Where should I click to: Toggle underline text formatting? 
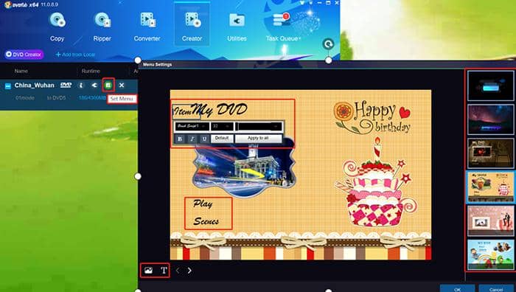point(204,139)
